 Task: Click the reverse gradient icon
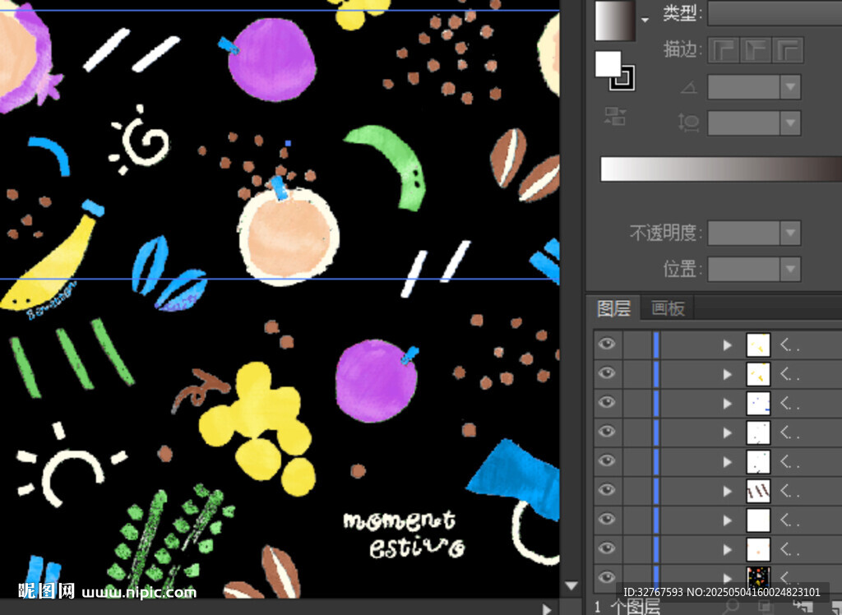coord(613,116)
